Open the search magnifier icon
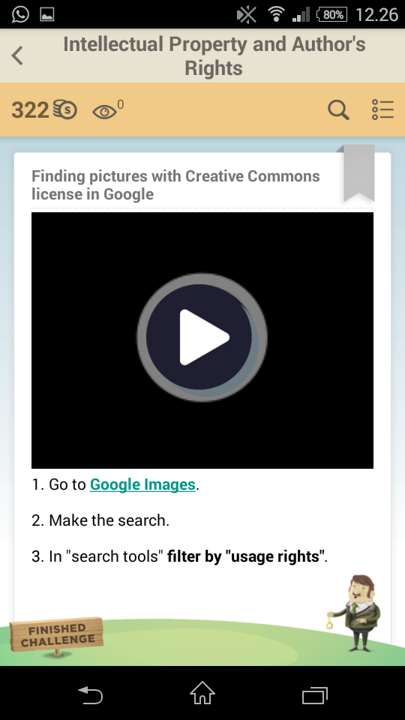 [338, 110]
